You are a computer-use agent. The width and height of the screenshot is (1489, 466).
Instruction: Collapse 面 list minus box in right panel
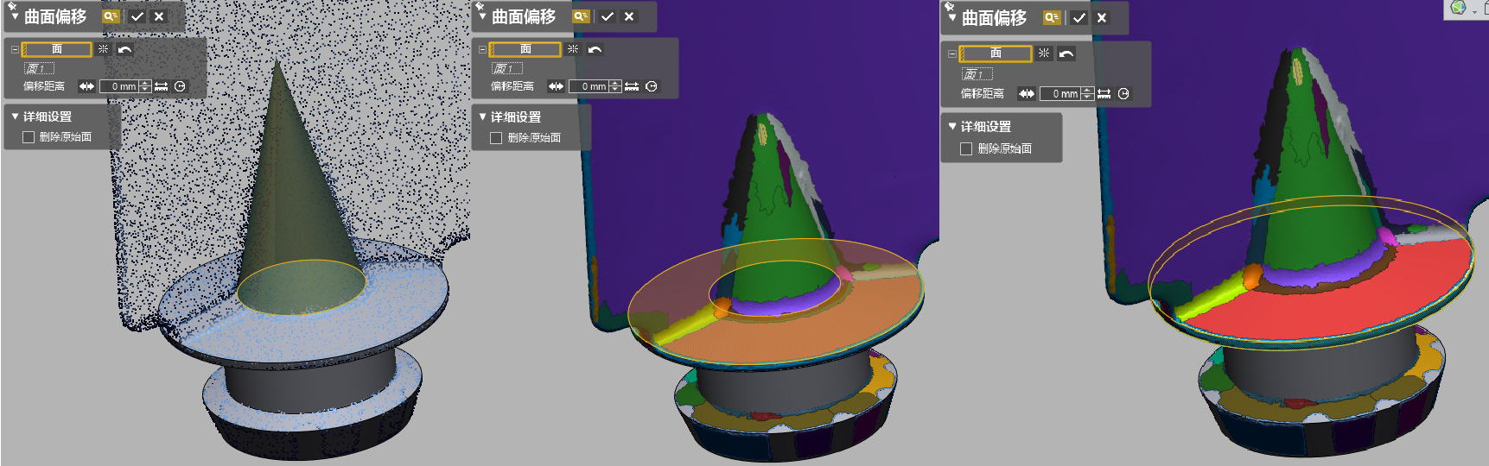tap(951, 54)
